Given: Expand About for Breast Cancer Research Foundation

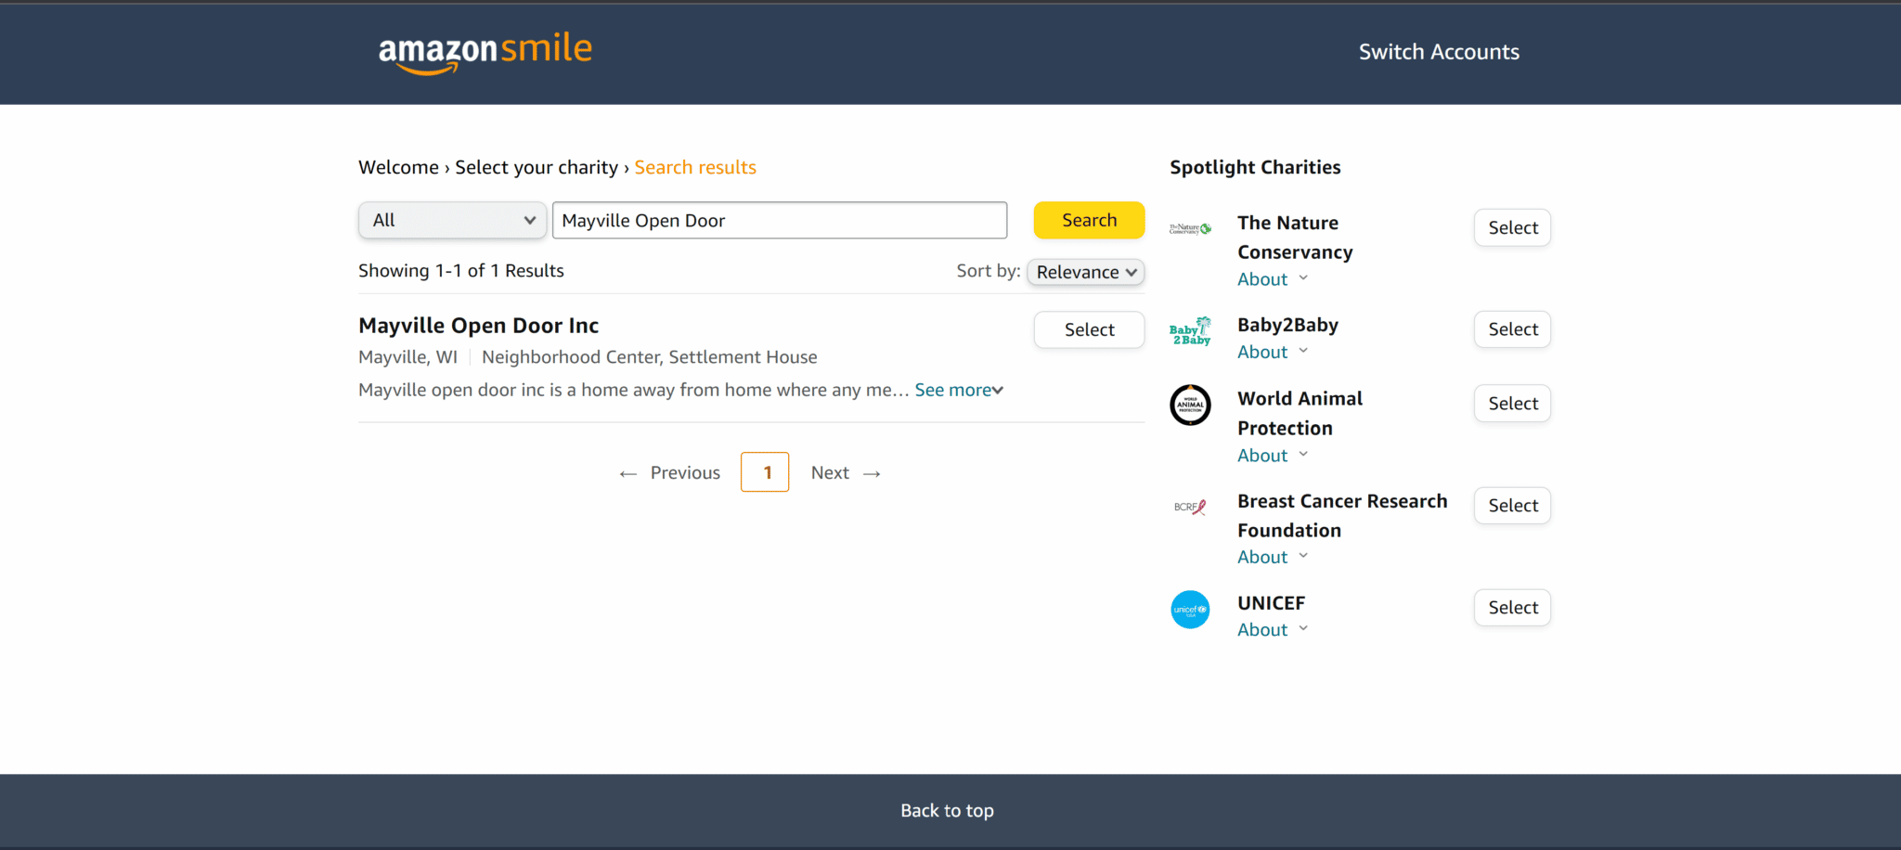Looking at the screenshot, I should (x=1273, y=557).
